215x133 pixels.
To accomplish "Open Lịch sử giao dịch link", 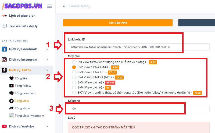I will (22, 16).
